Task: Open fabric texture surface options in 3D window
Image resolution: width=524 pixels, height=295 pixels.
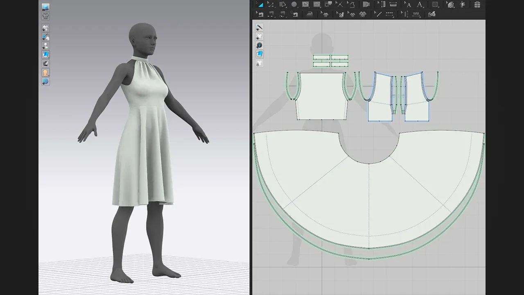Action: 45,54
